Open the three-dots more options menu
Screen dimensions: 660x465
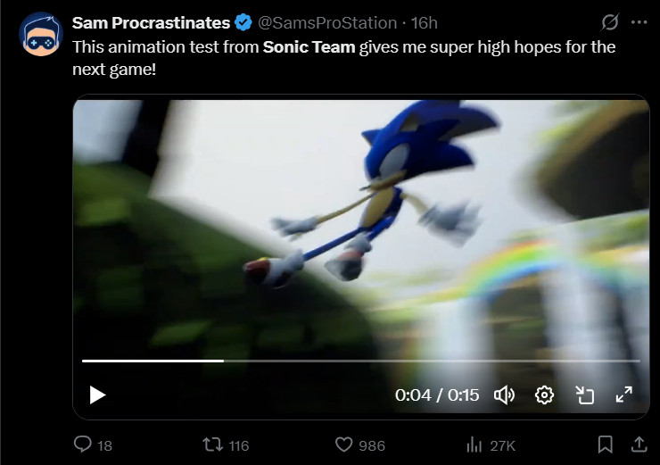pos(639,22)
